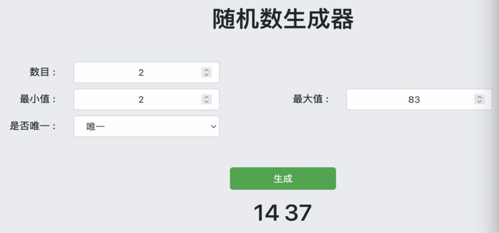Click the 最小值： label
Image resolution: width=499 pixels, height=233 pixels.
[38, 99]
